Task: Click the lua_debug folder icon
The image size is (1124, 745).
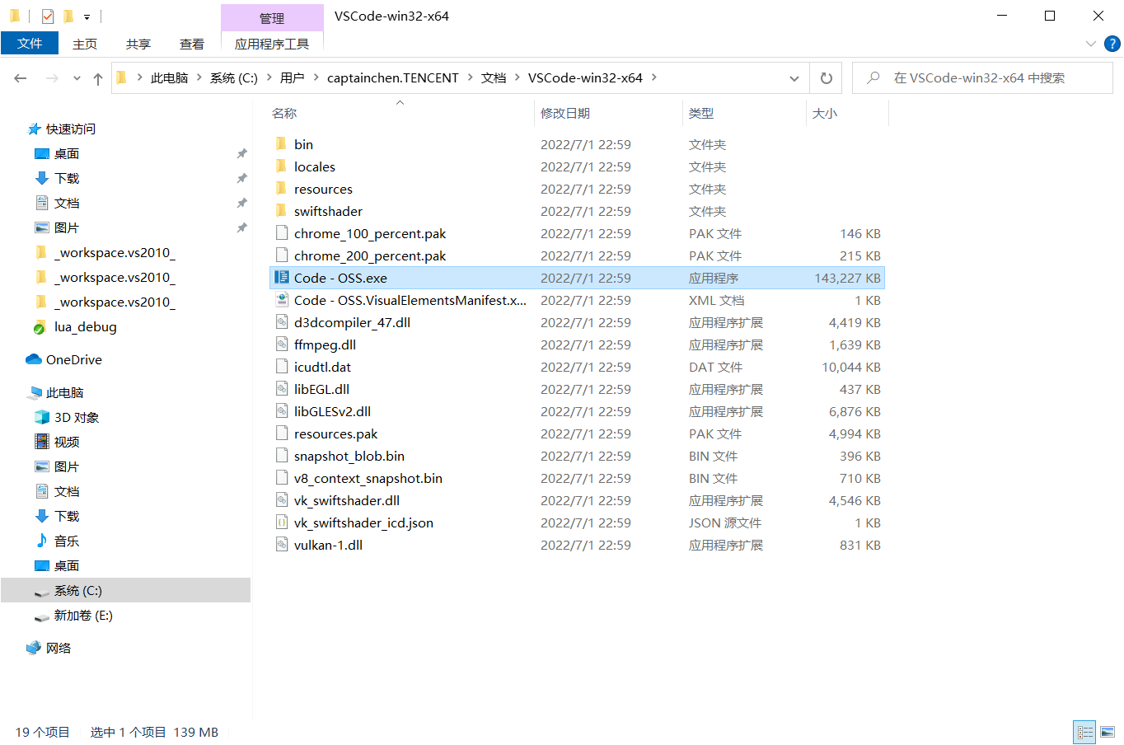Action: [x=40, y=327]
